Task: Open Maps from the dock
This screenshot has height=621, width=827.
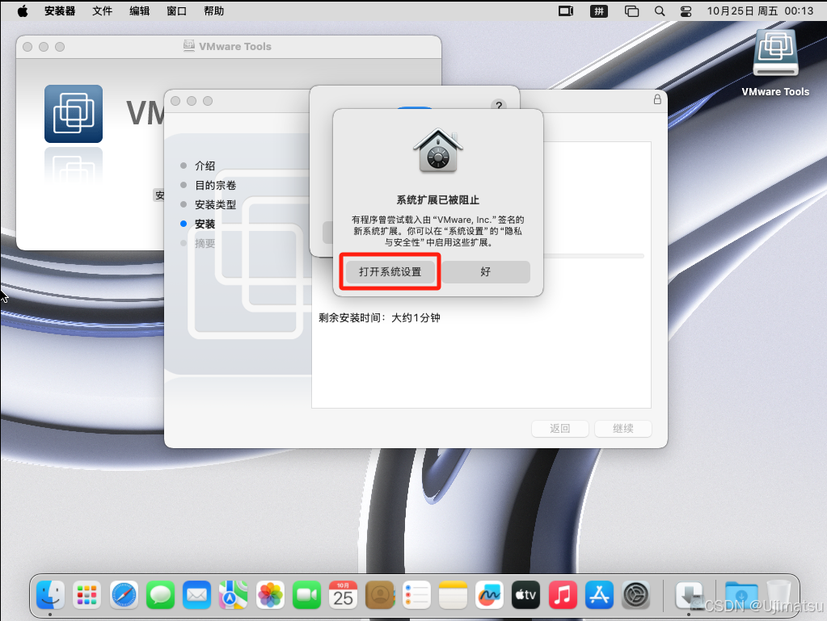Action: point(234,595)
